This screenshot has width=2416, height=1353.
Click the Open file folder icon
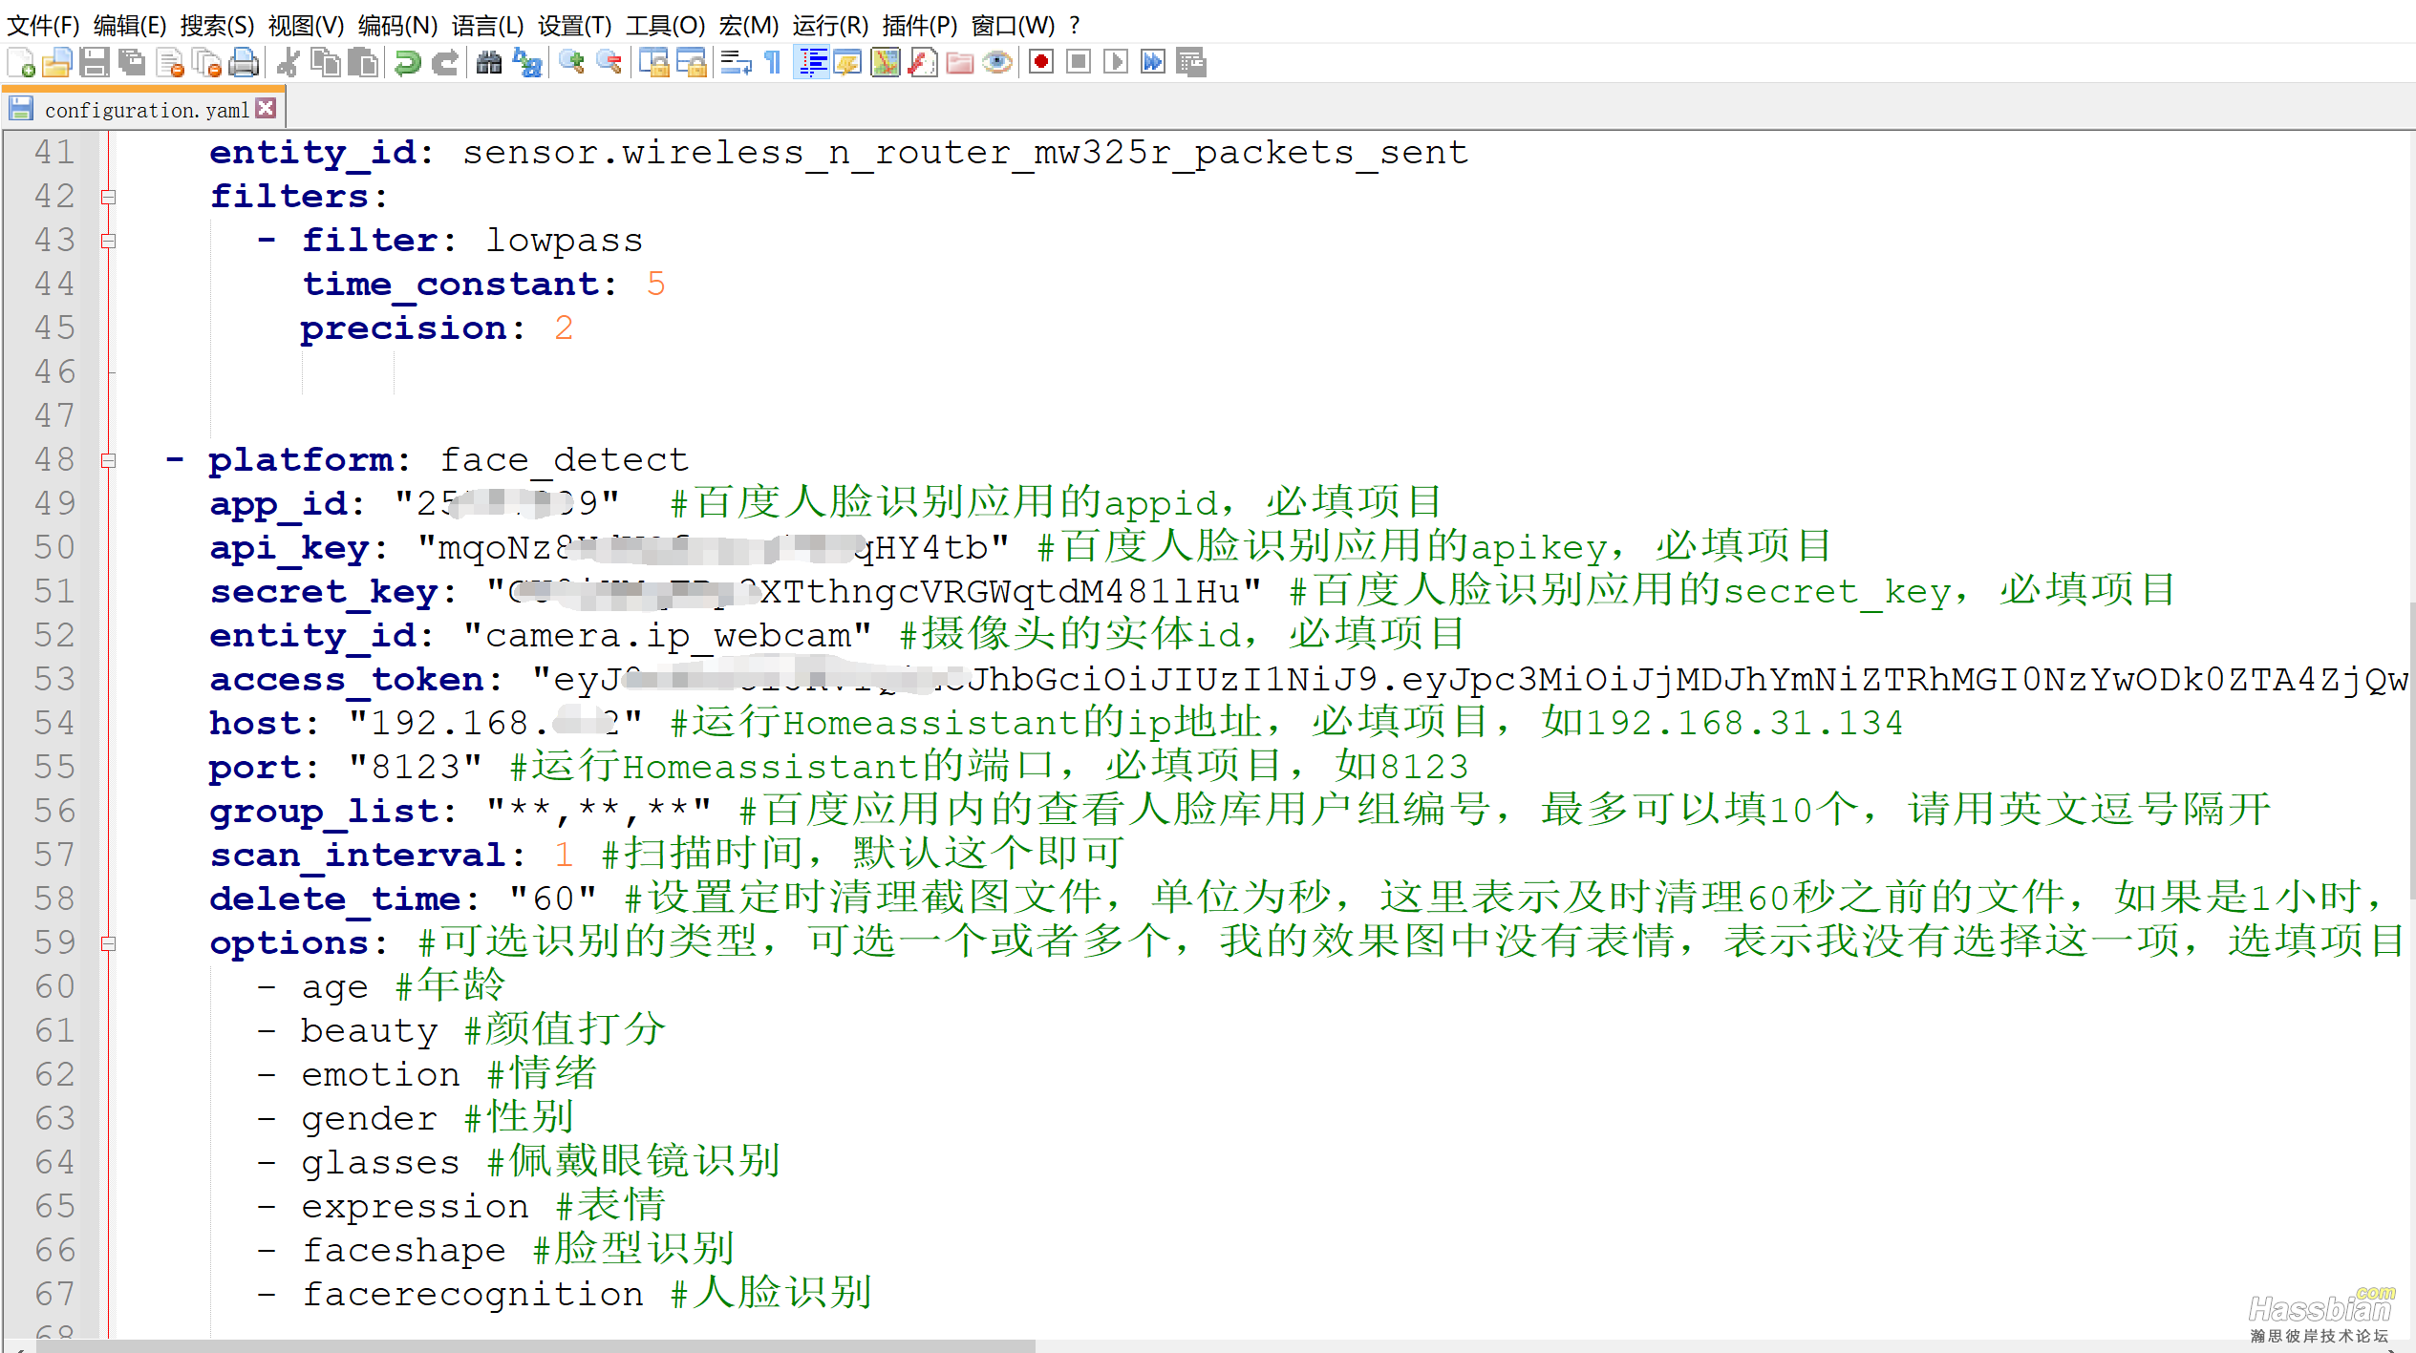[57, 63]
